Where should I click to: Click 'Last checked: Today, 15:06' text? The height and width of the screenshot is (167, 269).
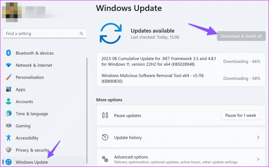coord(155,37)
